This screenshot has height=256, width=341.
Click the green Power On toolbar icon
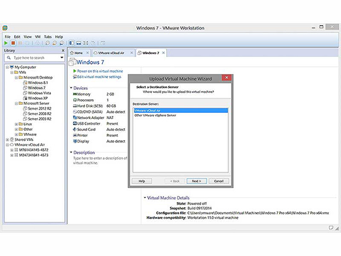6,43
